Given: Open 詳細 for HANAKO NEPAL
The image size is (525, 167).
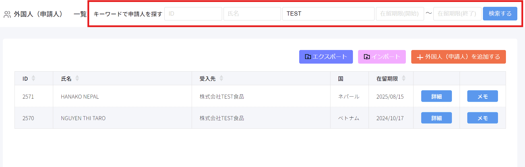Looking at the screenshot, I should (436, 96).
